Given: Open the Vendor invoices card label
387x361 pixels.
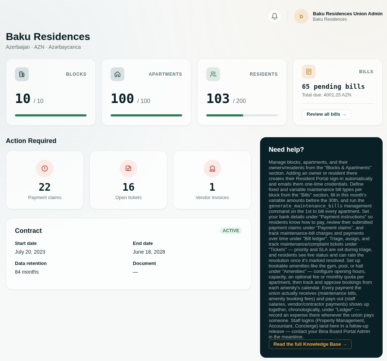Looking at the screenshot, I should coord(212,198).
